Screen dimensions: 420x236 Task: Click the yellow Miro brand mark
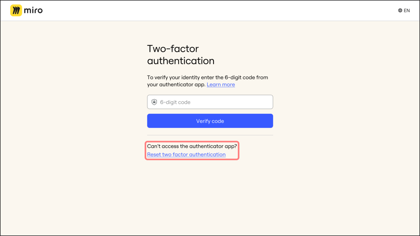coord(16,10)
